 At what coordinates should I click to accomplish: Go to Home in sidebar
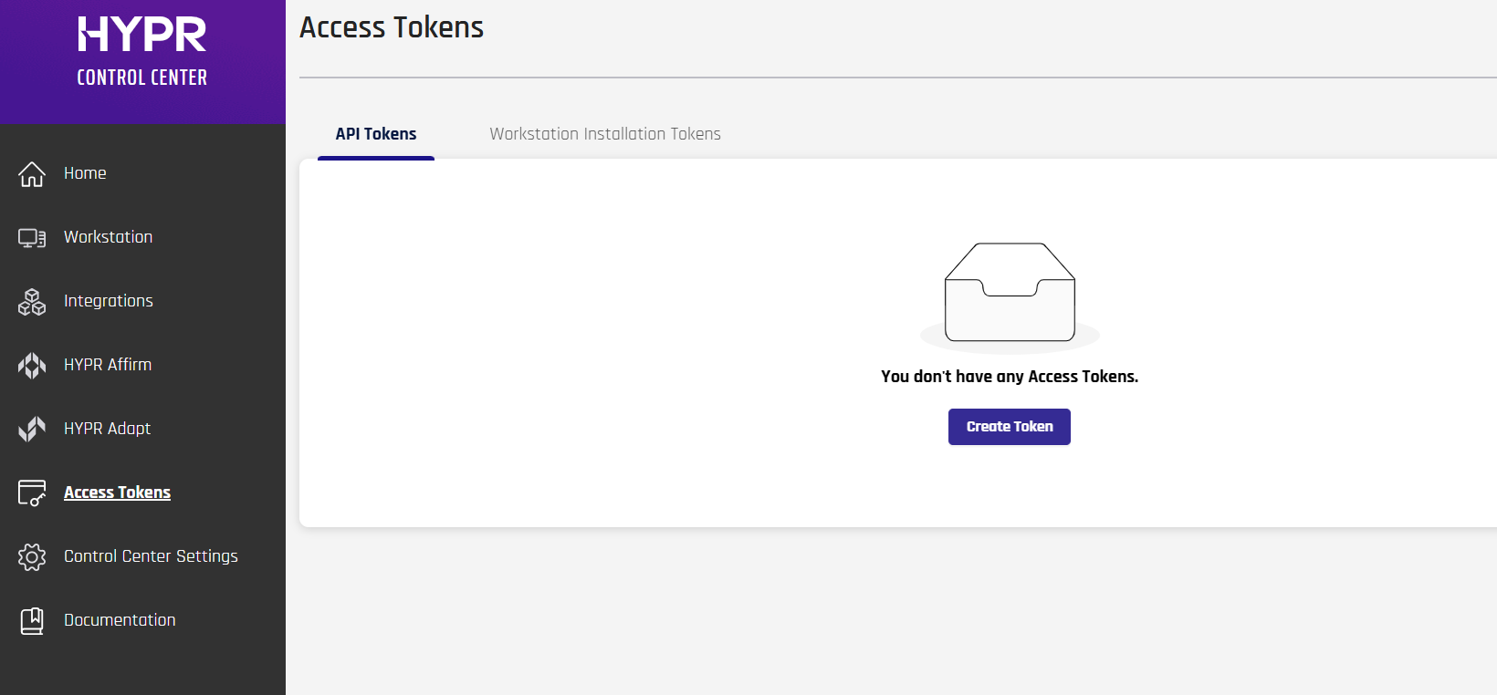click(x=85, y=173)
